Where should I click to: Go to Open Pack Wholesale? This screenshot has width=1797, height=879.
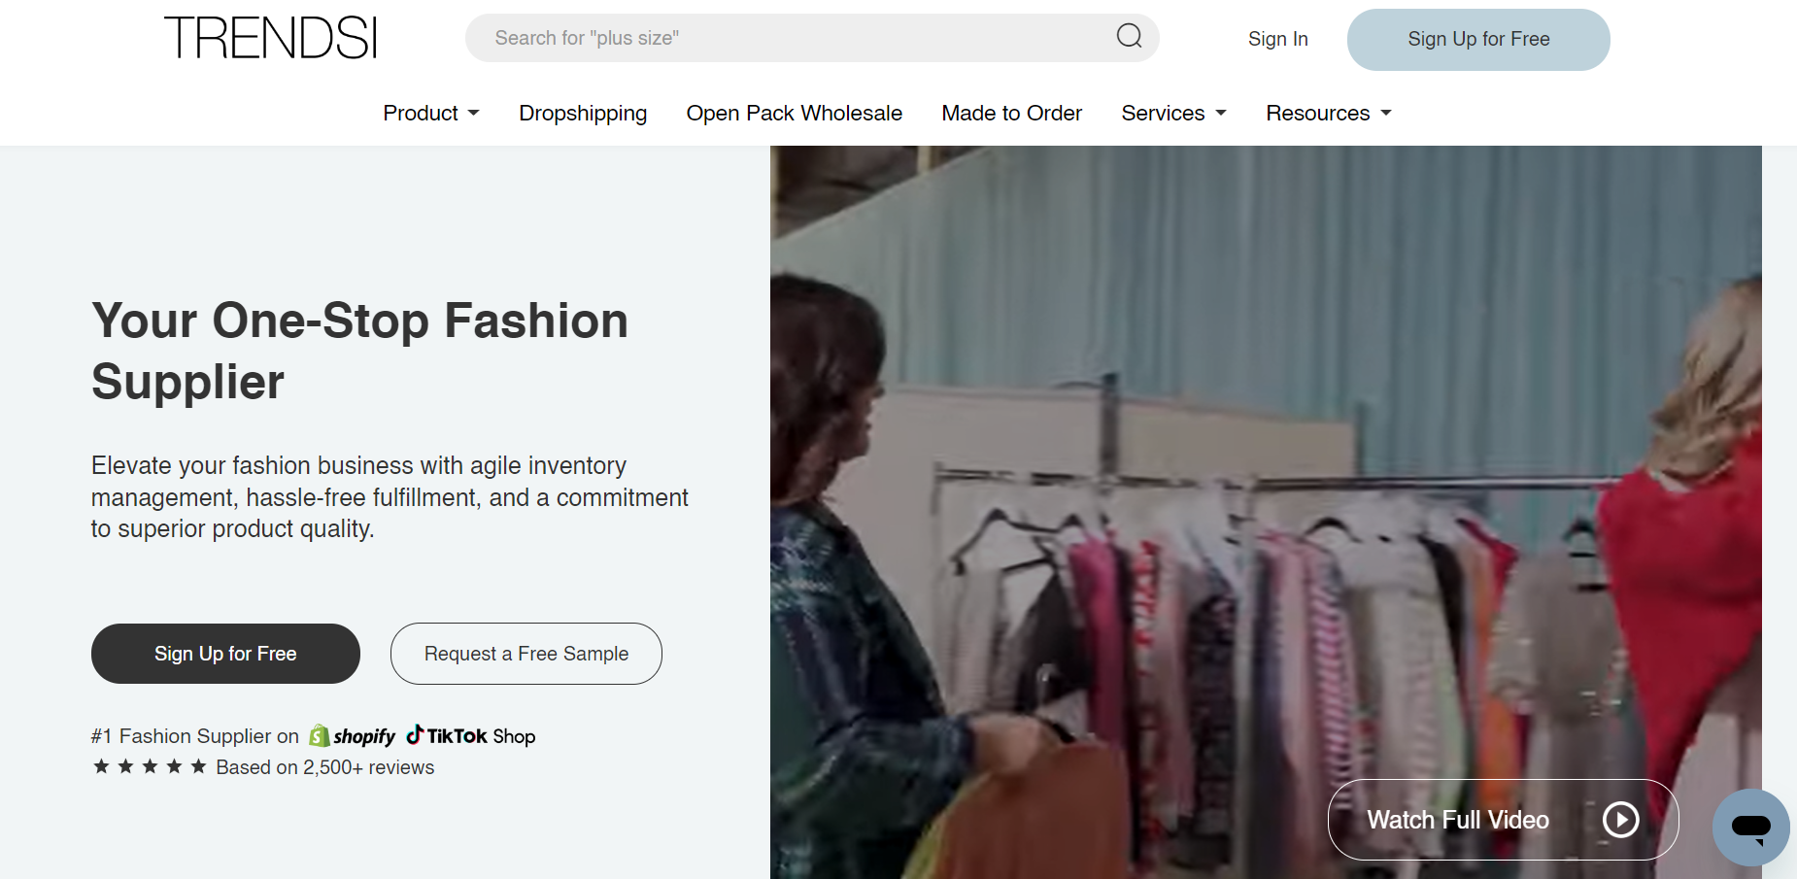(x=794, y=114)
